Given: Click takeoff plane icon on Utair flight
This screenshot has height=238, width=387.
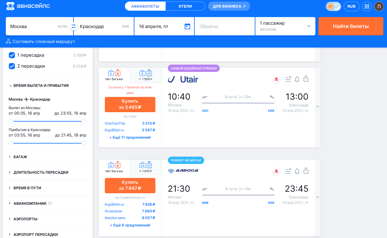Looking at the screenshot, I should [x=205, y=97].
